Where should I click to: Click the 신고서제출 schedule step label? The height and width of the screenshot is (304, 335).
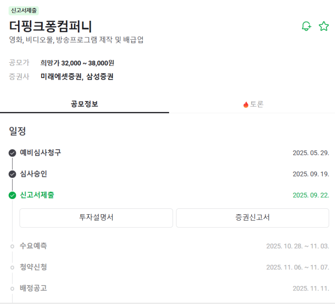point(37,195)
